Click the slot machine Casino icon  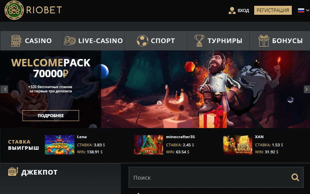point(16,41)
